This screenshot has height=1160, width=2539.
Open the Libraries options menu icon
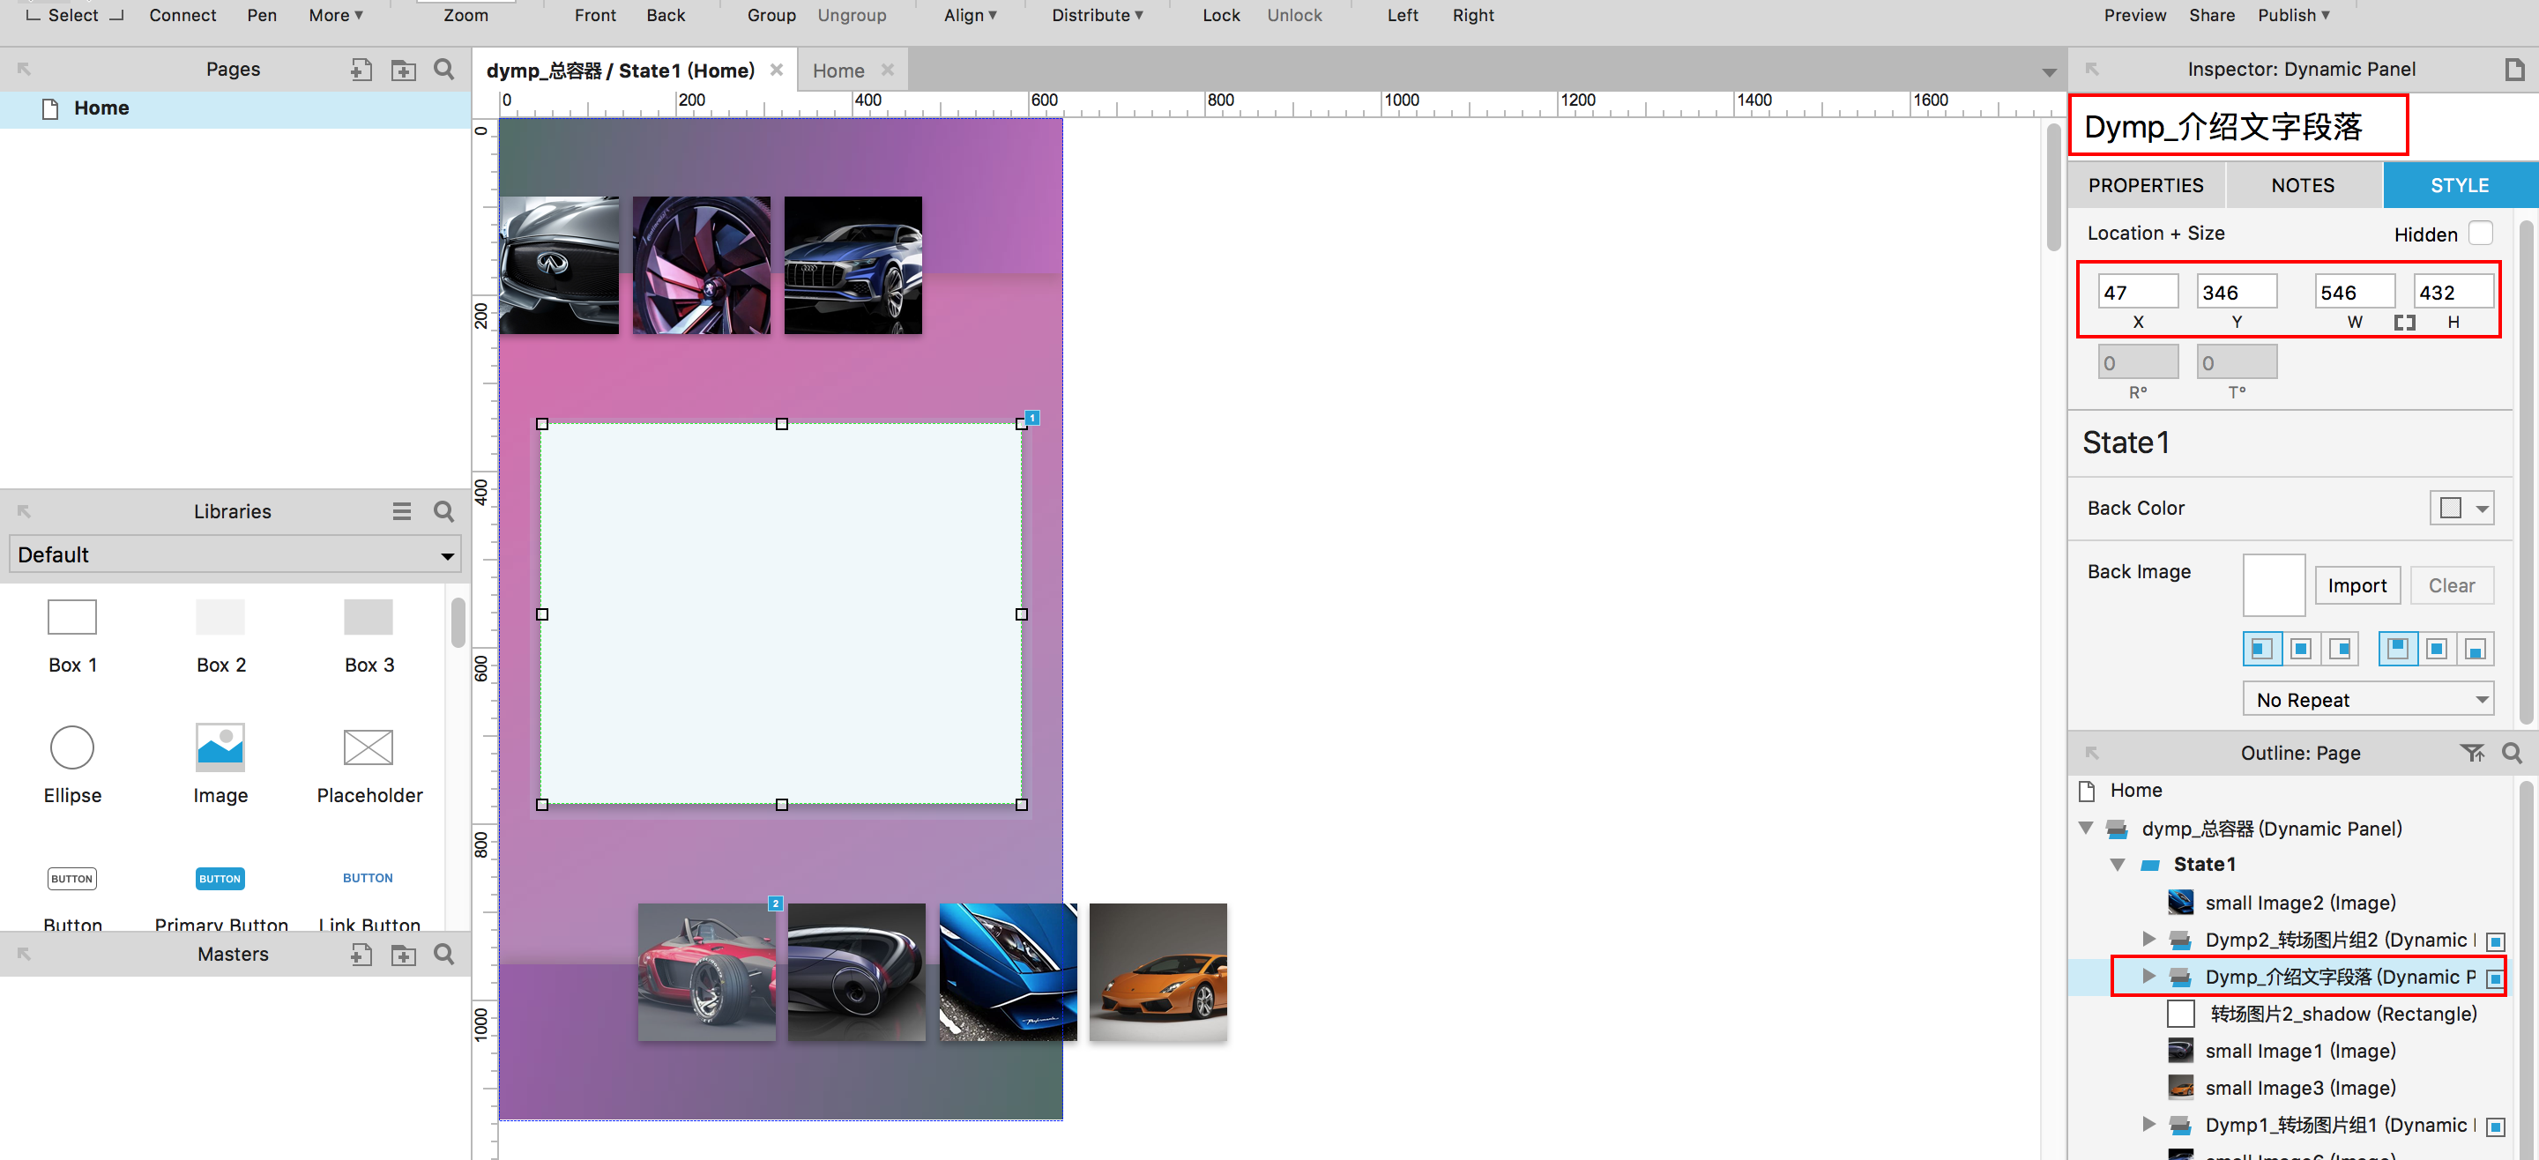tap(401, 510)
